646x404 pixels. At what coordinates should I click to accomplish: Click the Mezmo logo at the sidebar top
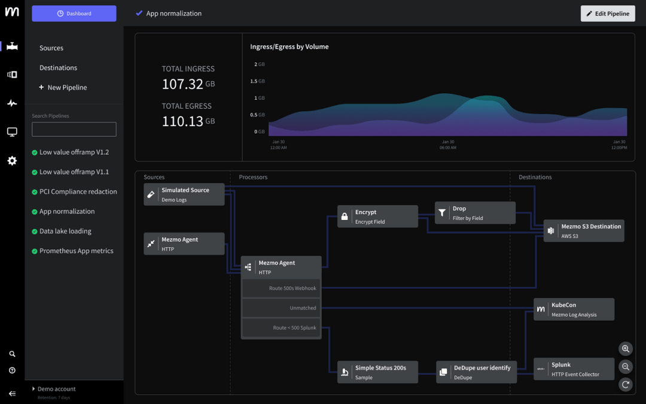[x=12, y=11]
